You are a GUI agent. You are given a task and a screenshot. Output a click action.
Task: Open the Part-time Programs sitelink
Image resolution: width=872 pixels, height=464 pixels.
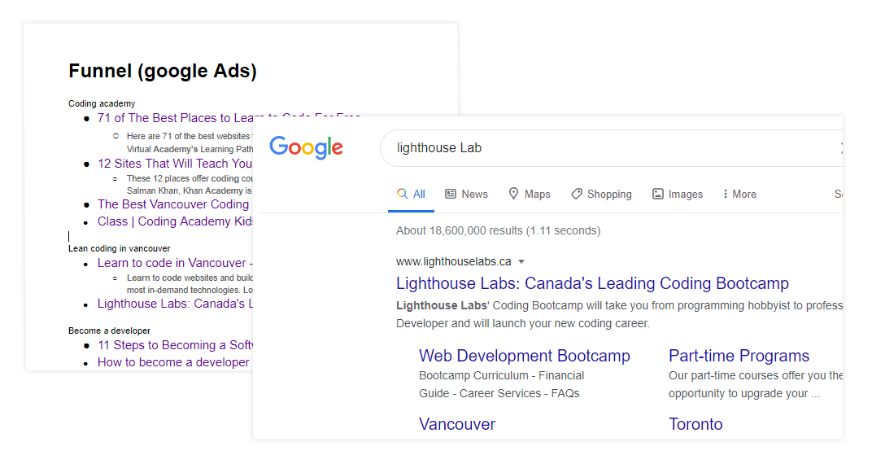(x=739, y=356)
